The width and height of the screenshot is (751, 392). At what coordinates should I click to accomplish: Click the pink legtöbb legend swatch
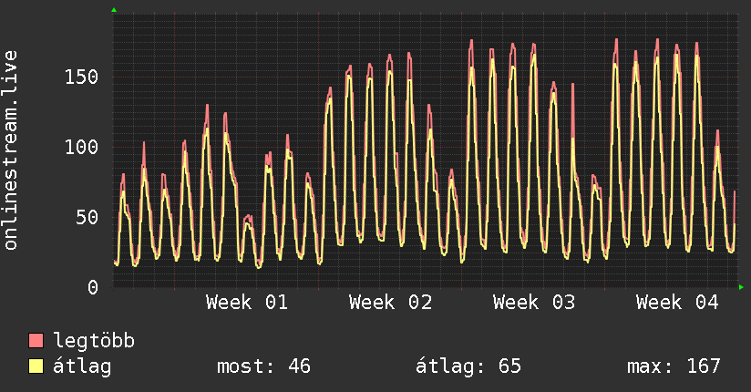(x=36, y=340)
